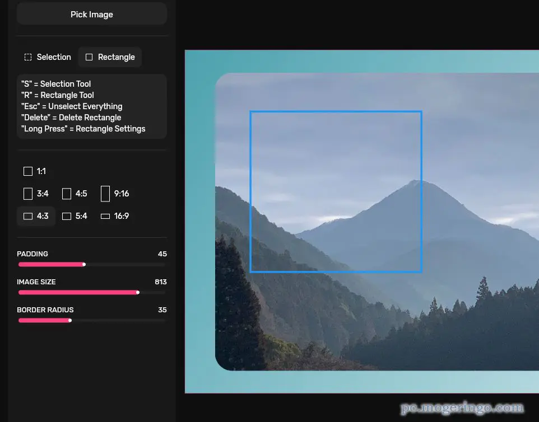Click the "Long Press" = Rectangle Settings hint

click(83, 129)
